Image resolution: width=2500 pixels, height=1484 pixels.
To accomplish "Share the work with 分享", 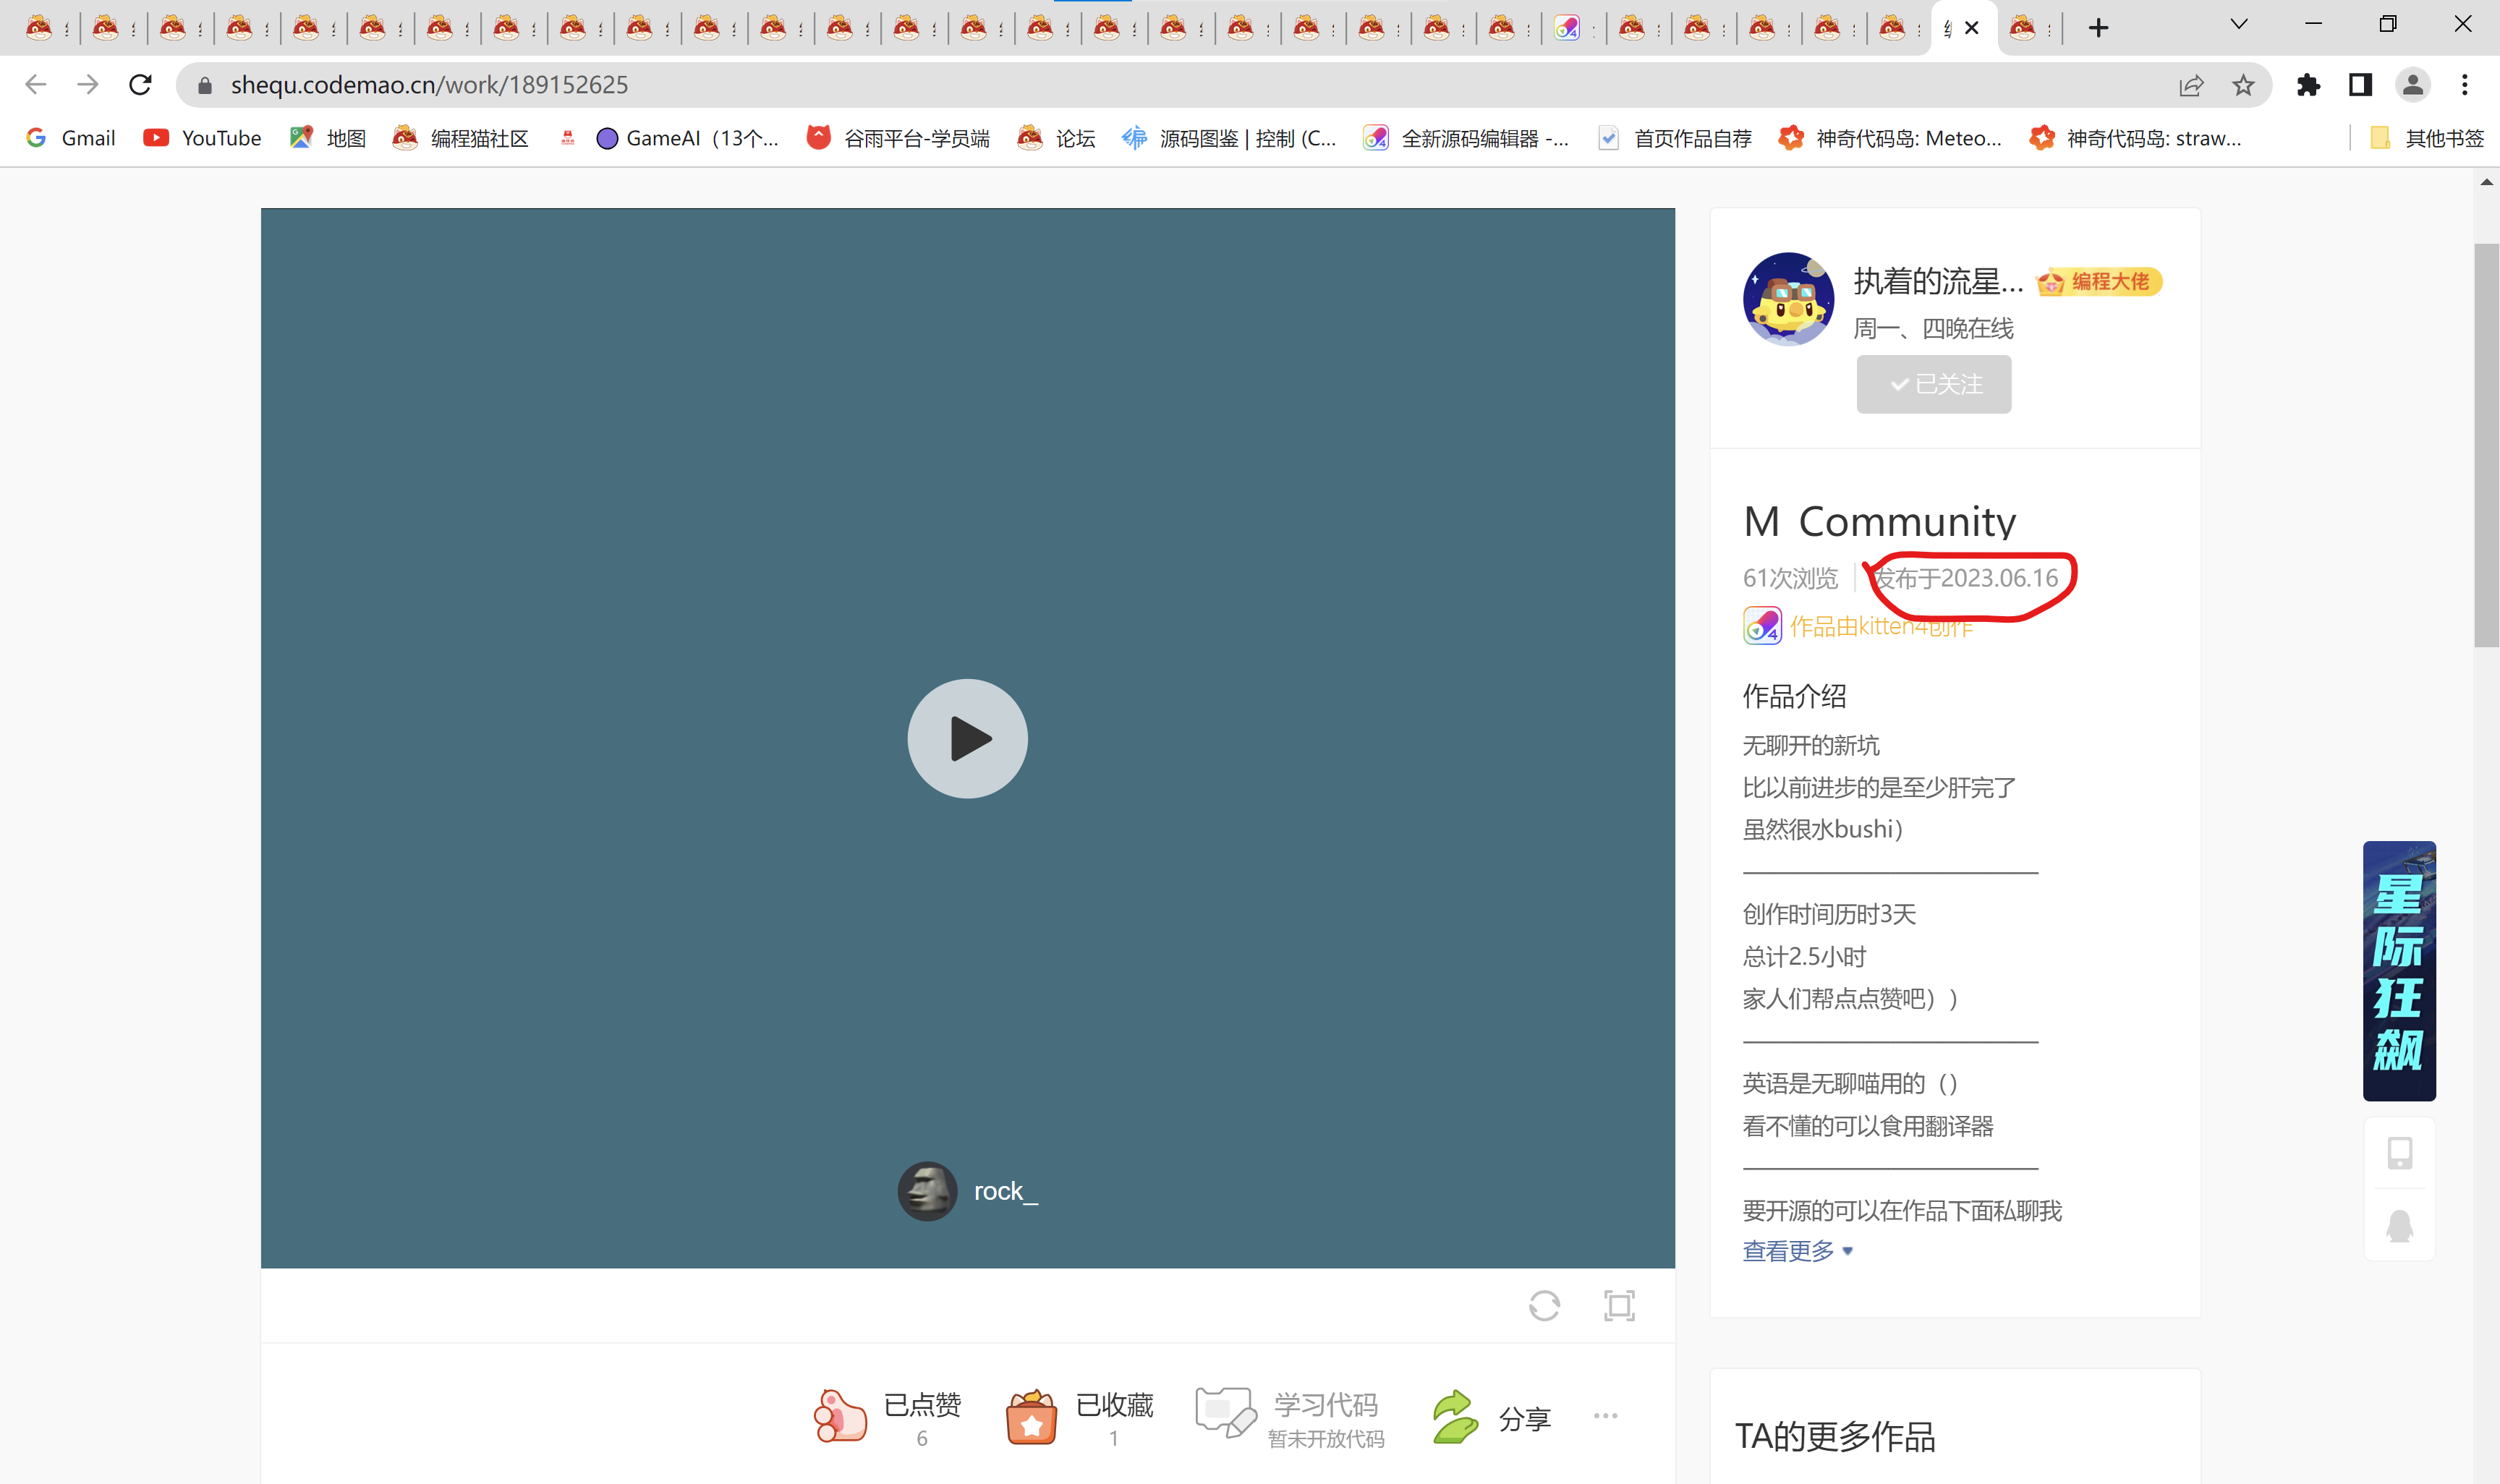I will (1490, 1417).
